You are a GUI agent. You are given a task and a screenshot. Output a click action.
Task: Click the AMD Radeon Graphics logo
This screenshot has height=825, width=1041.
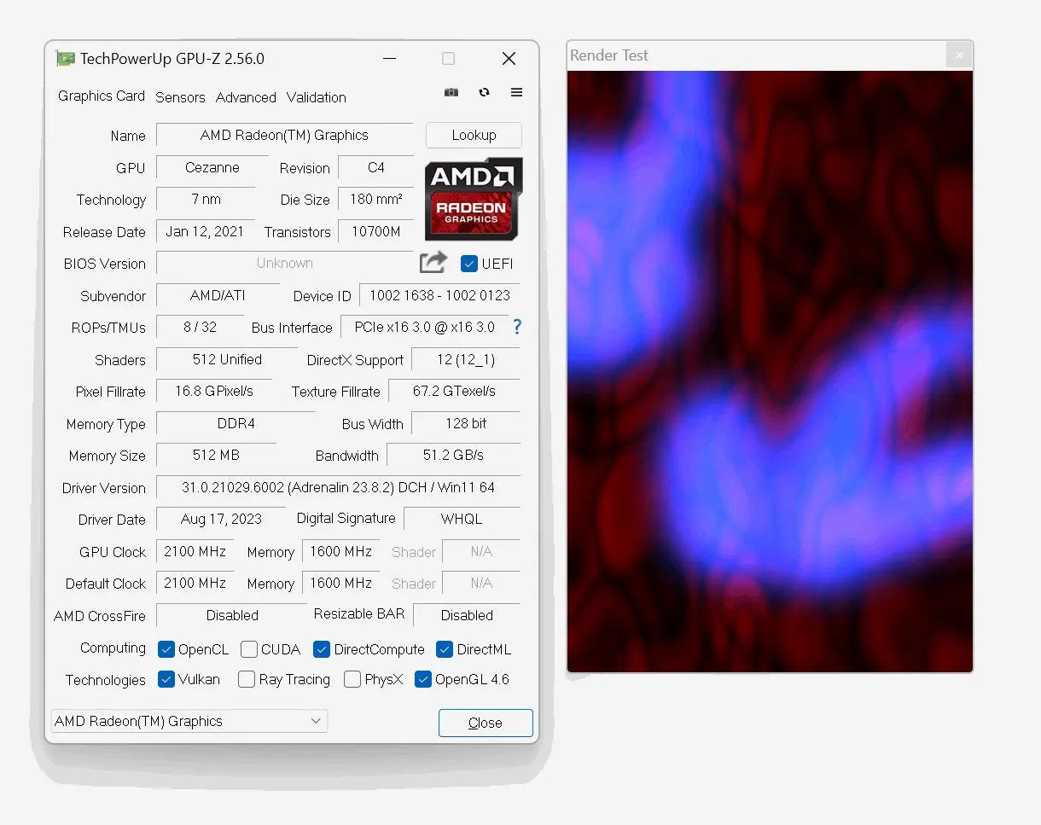(472, 200)
